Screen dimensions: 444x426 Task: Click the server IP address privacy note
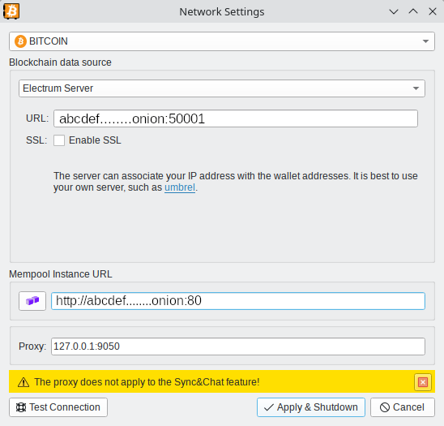pyautogui.click(x=236, y=182)
